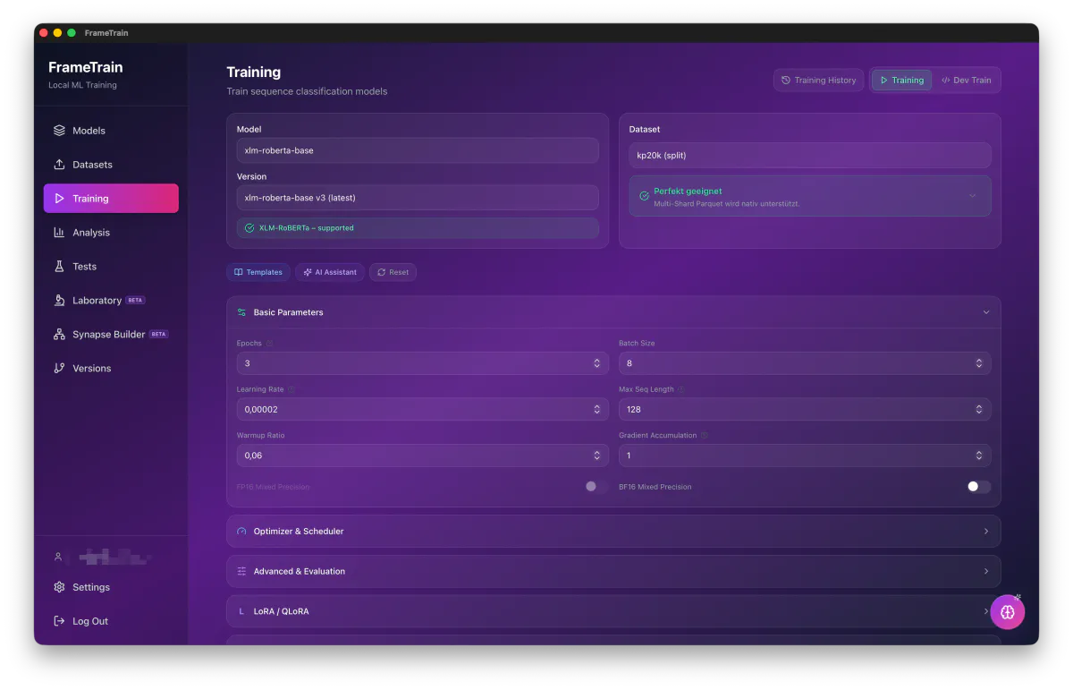Go to Laboratory BETA in sidebar

(x=111, y=301)
